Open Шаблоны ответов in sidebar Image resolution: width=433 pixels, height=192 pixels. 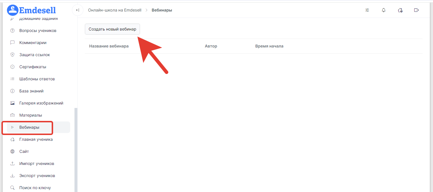click(x=37, y=79)
